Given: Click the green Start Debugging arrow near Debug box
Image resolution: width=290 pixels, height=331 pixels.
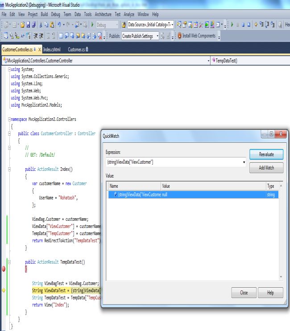Looking at the screenshot, I should [x=92, y=25].
